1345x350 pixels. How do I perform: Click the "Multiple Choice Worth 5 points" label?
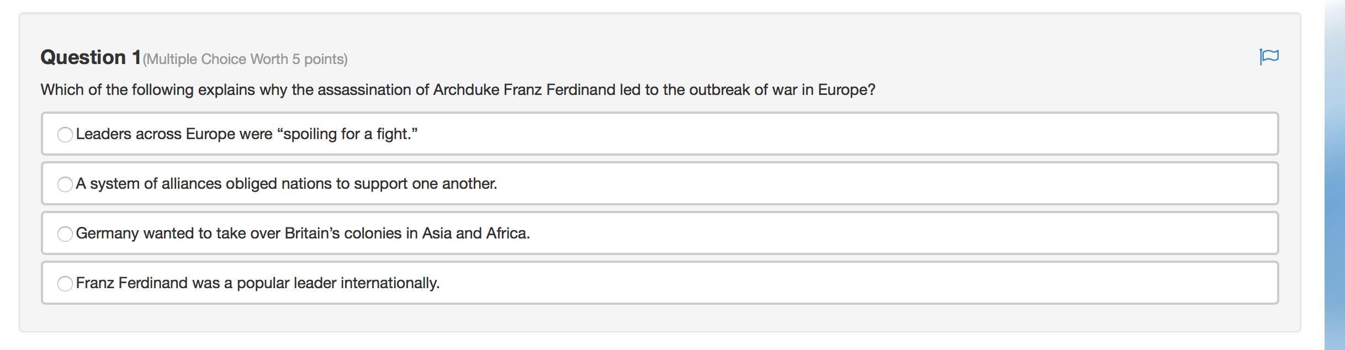tap(245, 59)
